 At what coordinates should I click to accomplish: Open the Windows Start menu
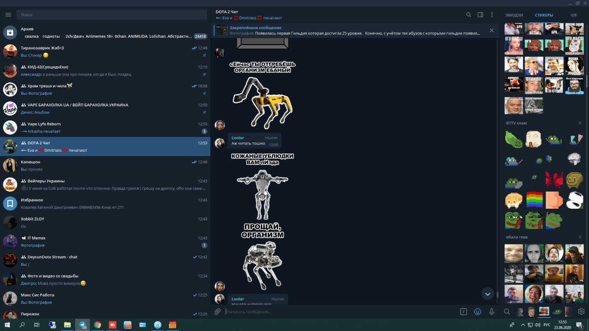coord(7,325)
